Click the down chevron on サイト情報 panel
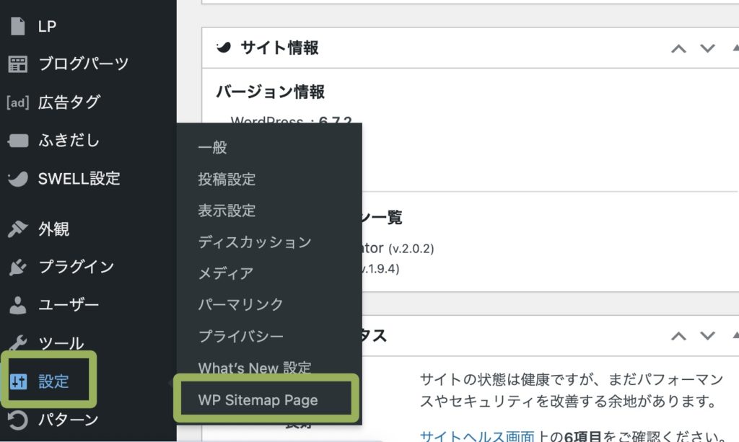Image resolution: width=739 pixels, height=442 pixels. coord(707,48)
